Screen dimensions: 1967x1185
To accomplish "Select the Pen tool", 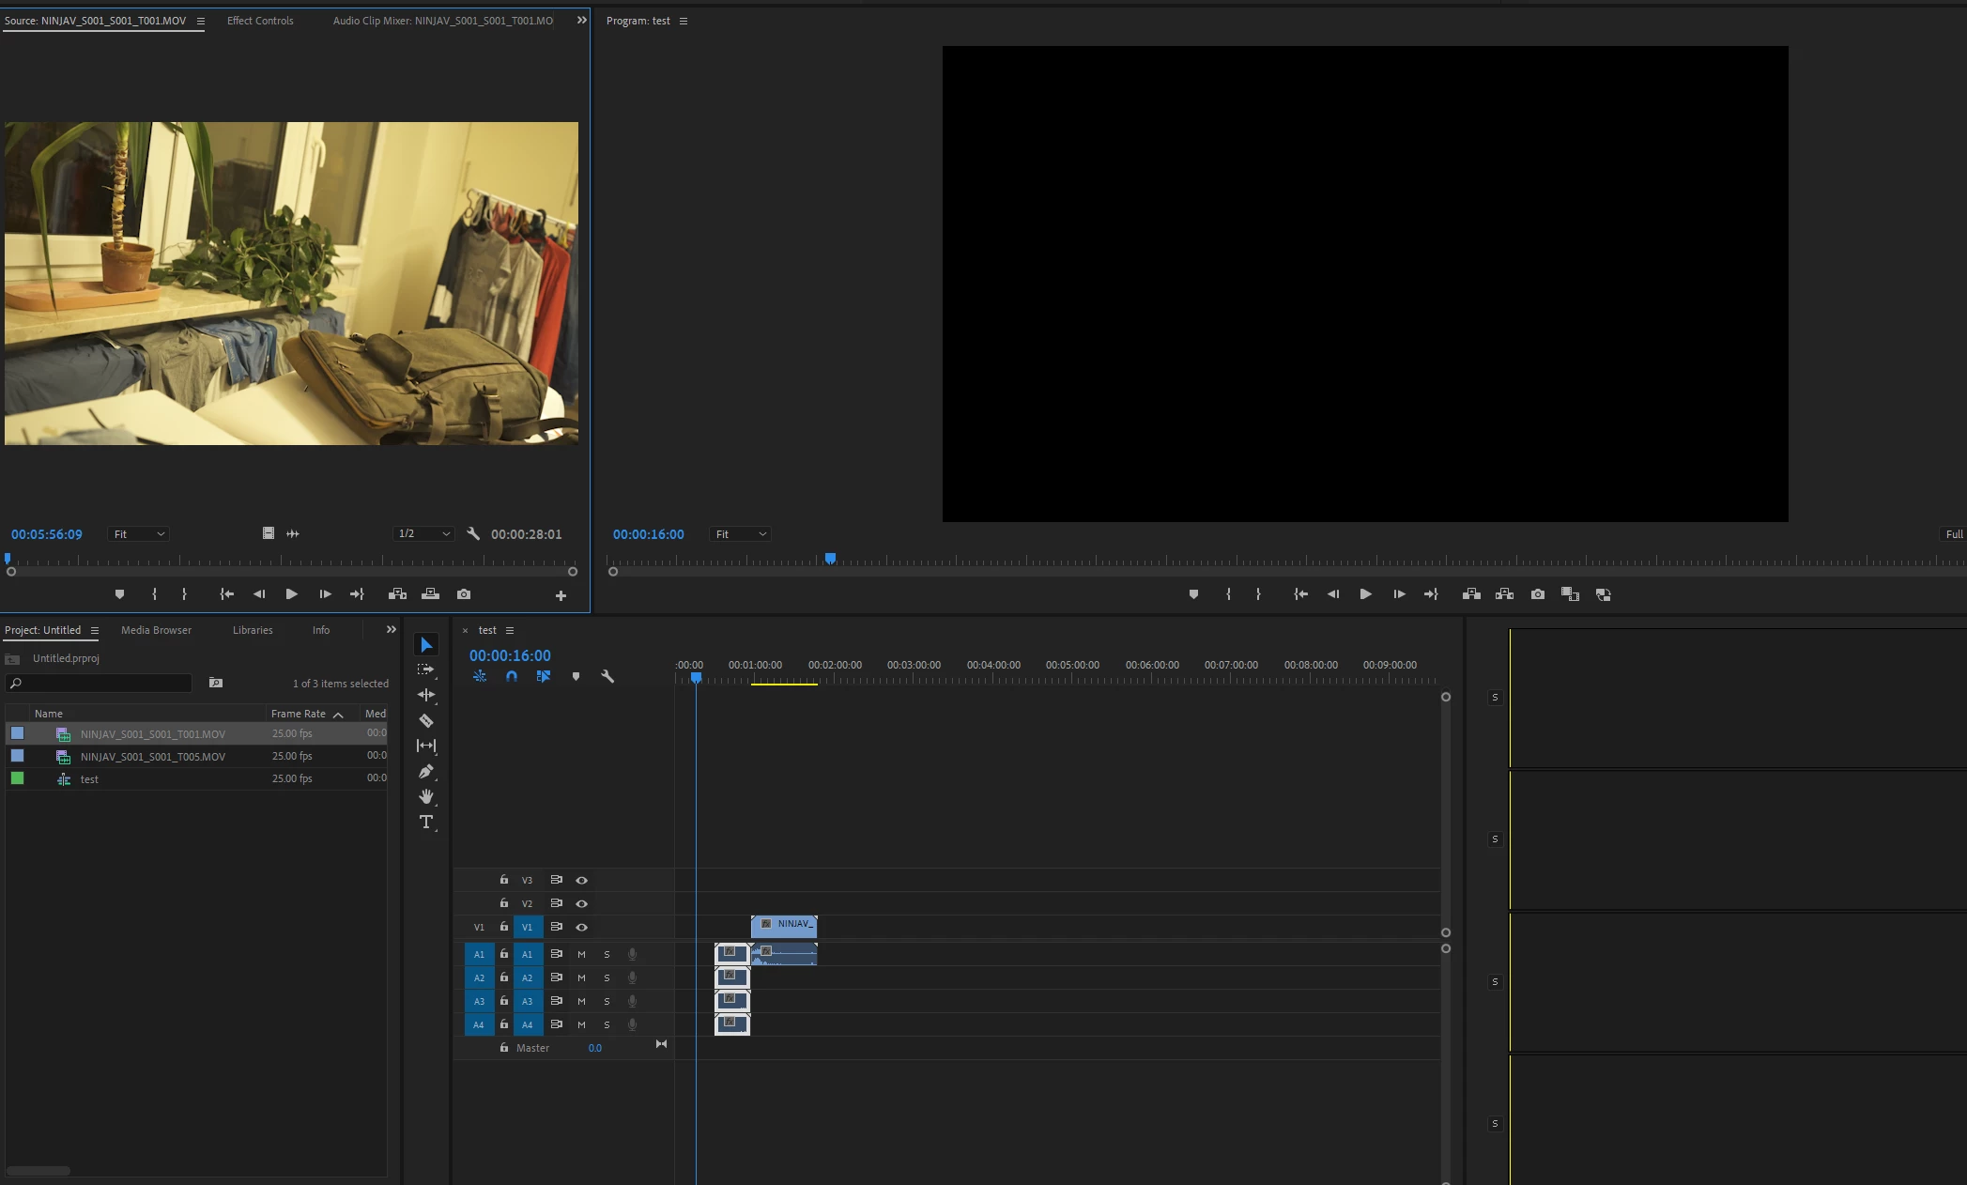I will (426, 772).
